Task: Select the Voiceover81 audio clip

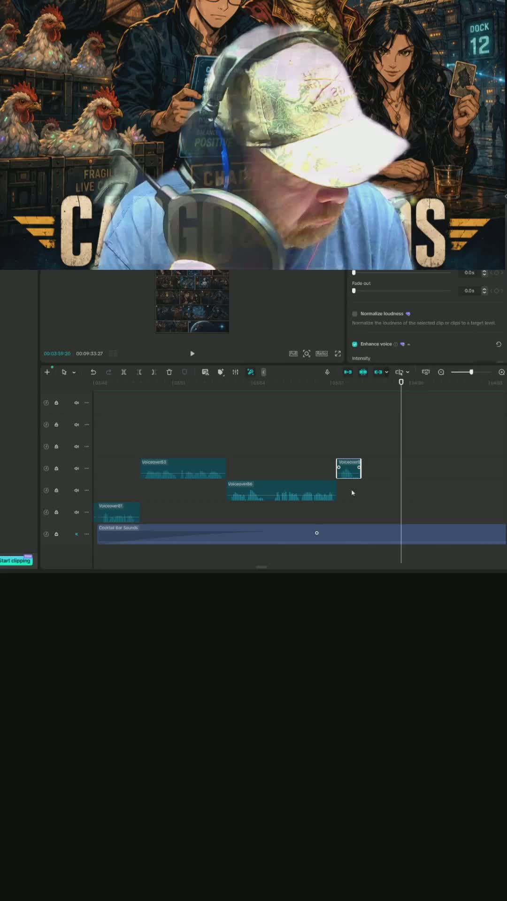Action: click(x=117, y=512)
